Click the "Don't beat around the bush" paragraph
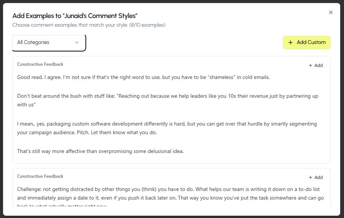The width and height of the screenshot is (344, 218). pos(167,96)
